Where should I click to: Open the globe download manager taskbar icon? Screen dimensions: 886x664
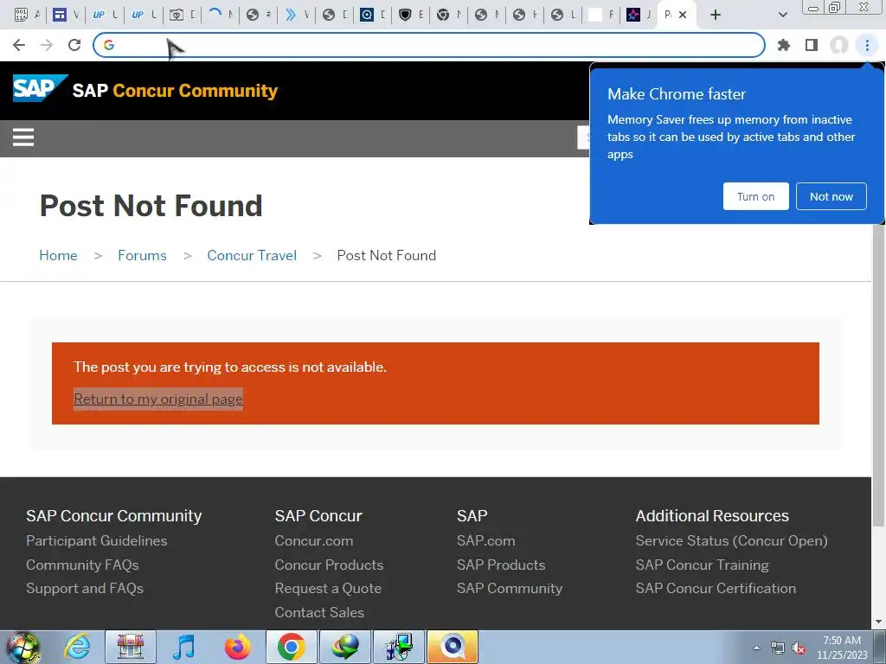pyautogui.click(x=344, y=647)
